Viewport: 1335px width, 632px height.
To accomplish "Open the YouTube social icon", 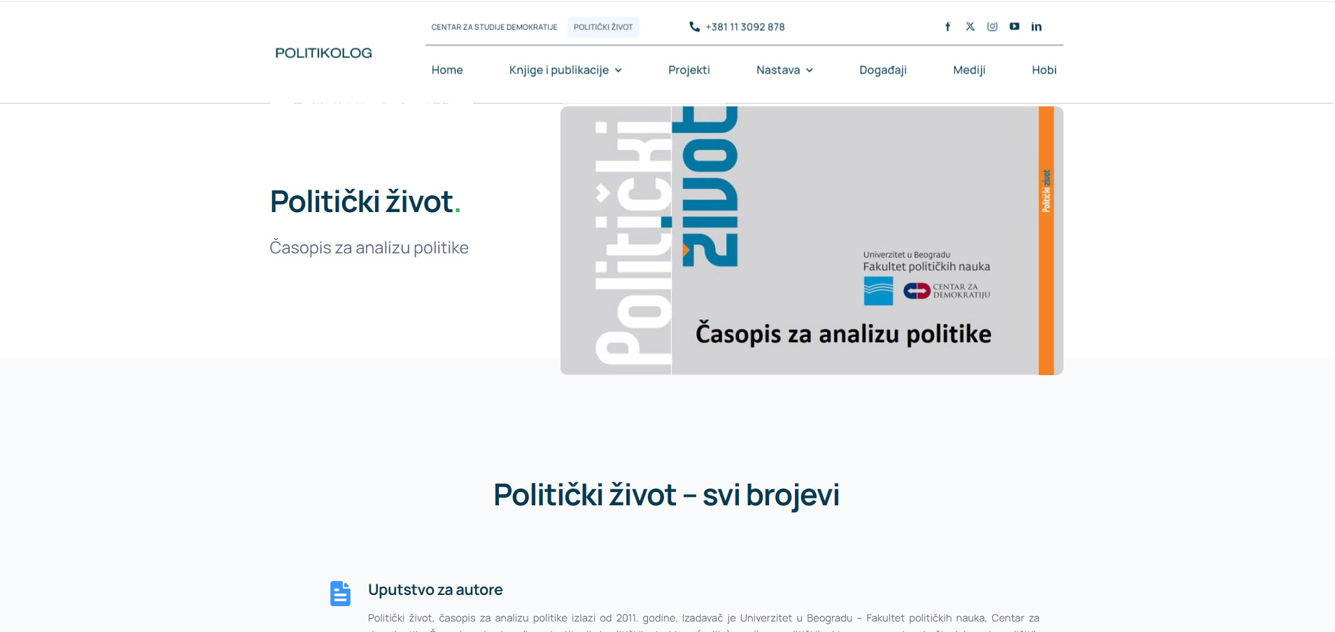I will click(x=1015, y=27).
